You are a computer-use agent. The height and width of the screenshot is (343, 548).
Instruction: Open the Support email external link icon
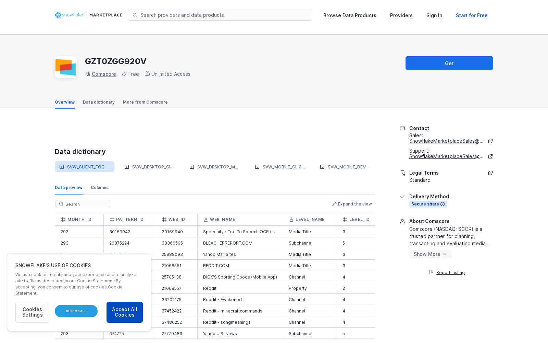click(x=490, y=156)
